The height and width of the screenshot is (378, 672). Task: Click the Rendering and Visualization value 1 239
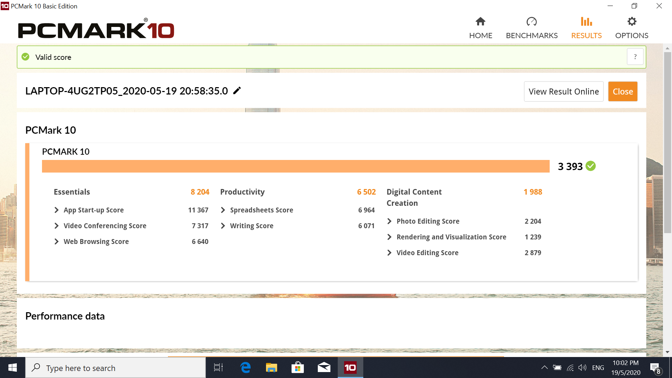[533, 237]
